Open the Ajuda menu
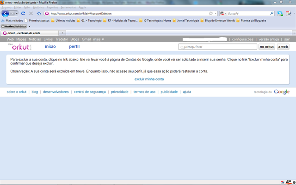The width and height of the screenshot is (296, 185). 82,7
